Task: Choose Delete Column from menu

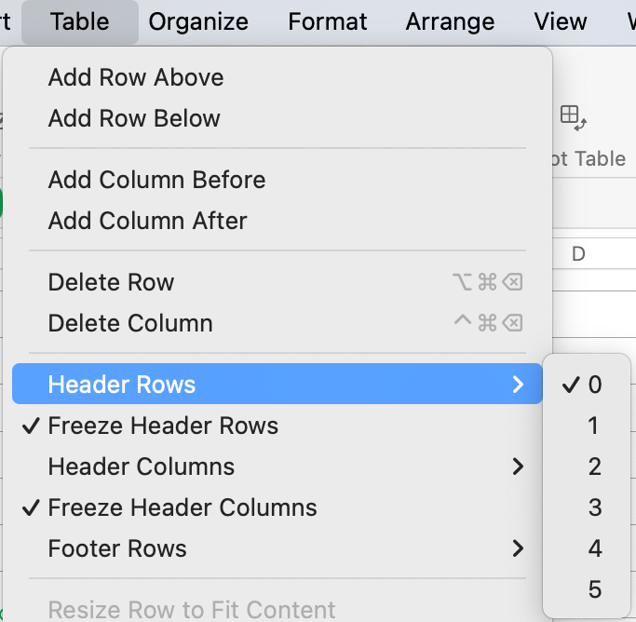Action: (130, 323)
